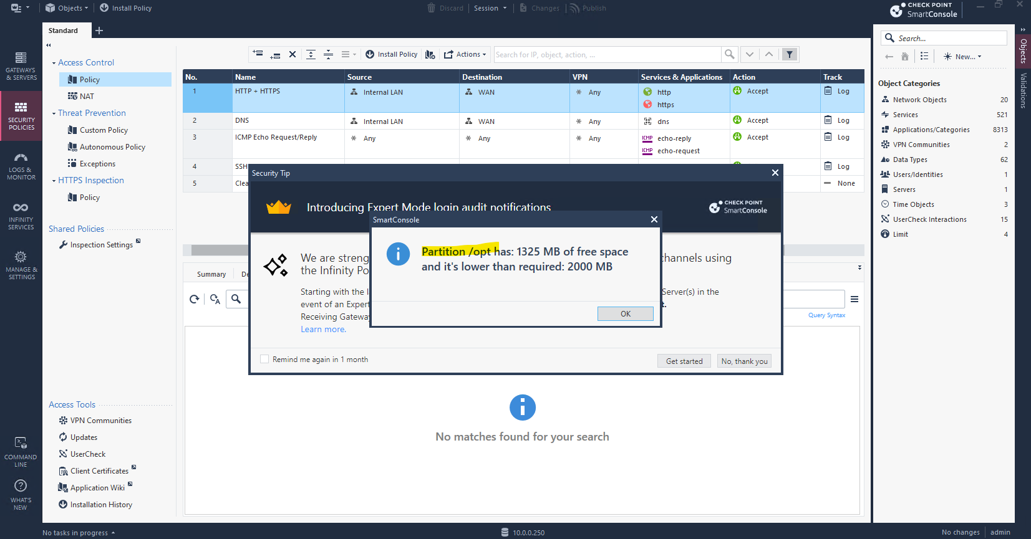Click the Learn more link
The width and height of the screenshot is (1031, 539).
323,329
